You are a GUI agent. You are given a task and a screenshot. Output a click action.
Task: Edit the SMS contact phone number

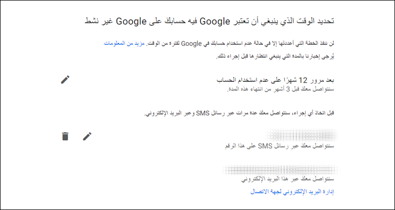tap(87, 136)
